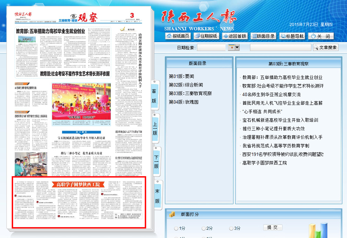Click the 第03版:三秦教育观察 panel header
Viewport: 347px width, 238px height.
click(x=289, y=63)
